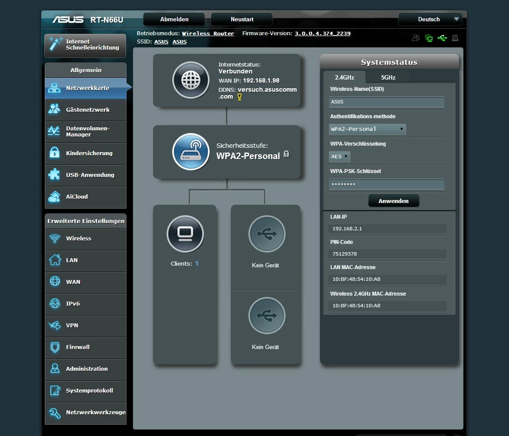Open Netzwerkwerkzeuge in the sidebar
This screenshot has height=436, width=509.
(x=86, y=413)
